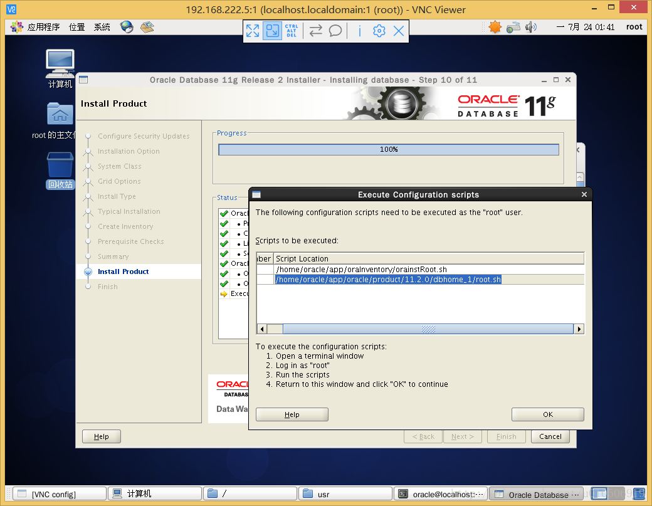
Task: Open 位置 places menu
Action: pyautogui.click(x=77, y=27)
